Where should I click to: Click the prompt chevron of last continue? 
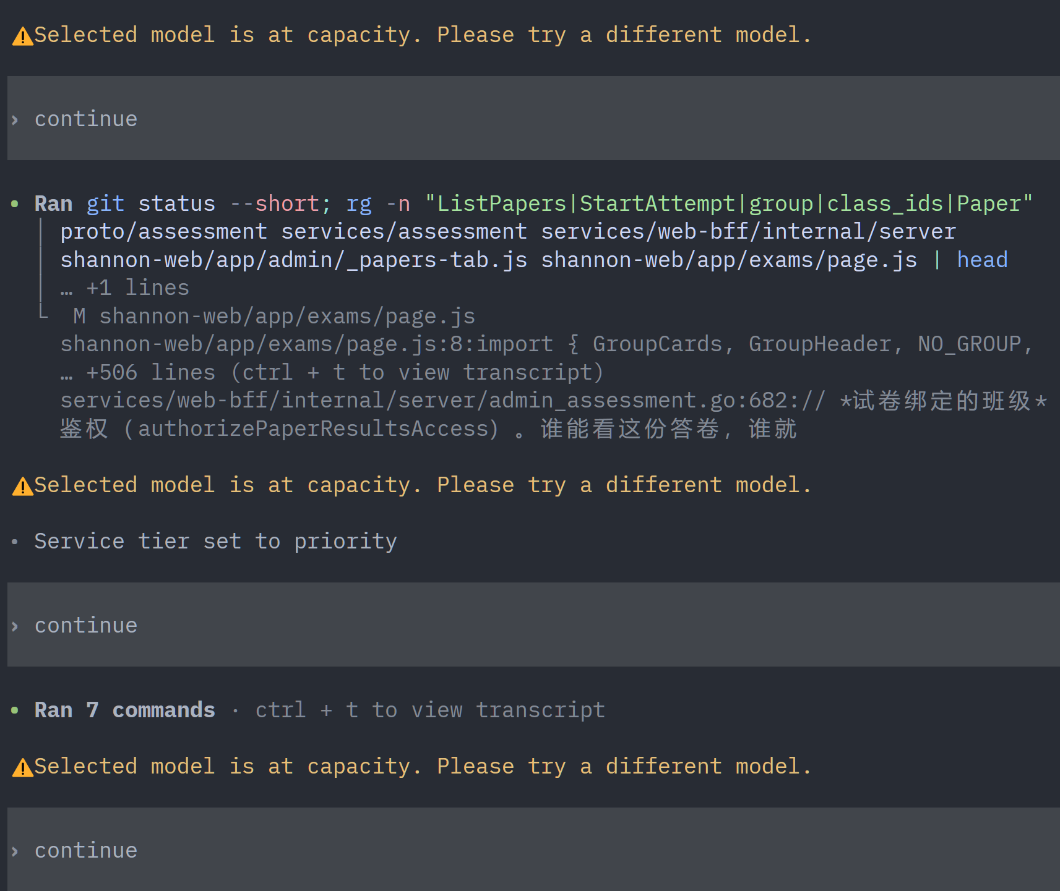tap(15, 851)
